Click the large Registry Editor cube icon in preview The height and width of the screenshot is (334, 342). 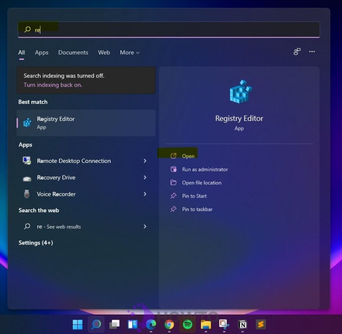(240, 91)
